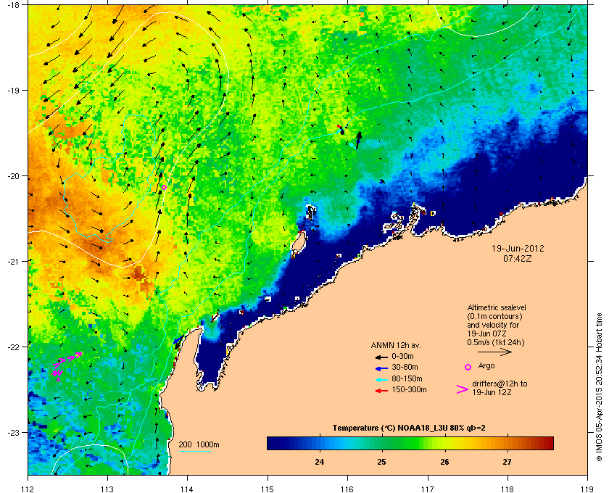The width and height of the screenshot is (609, 493).
Task: Click the longitude 118 axis label
Action: [x=507, y=489]
